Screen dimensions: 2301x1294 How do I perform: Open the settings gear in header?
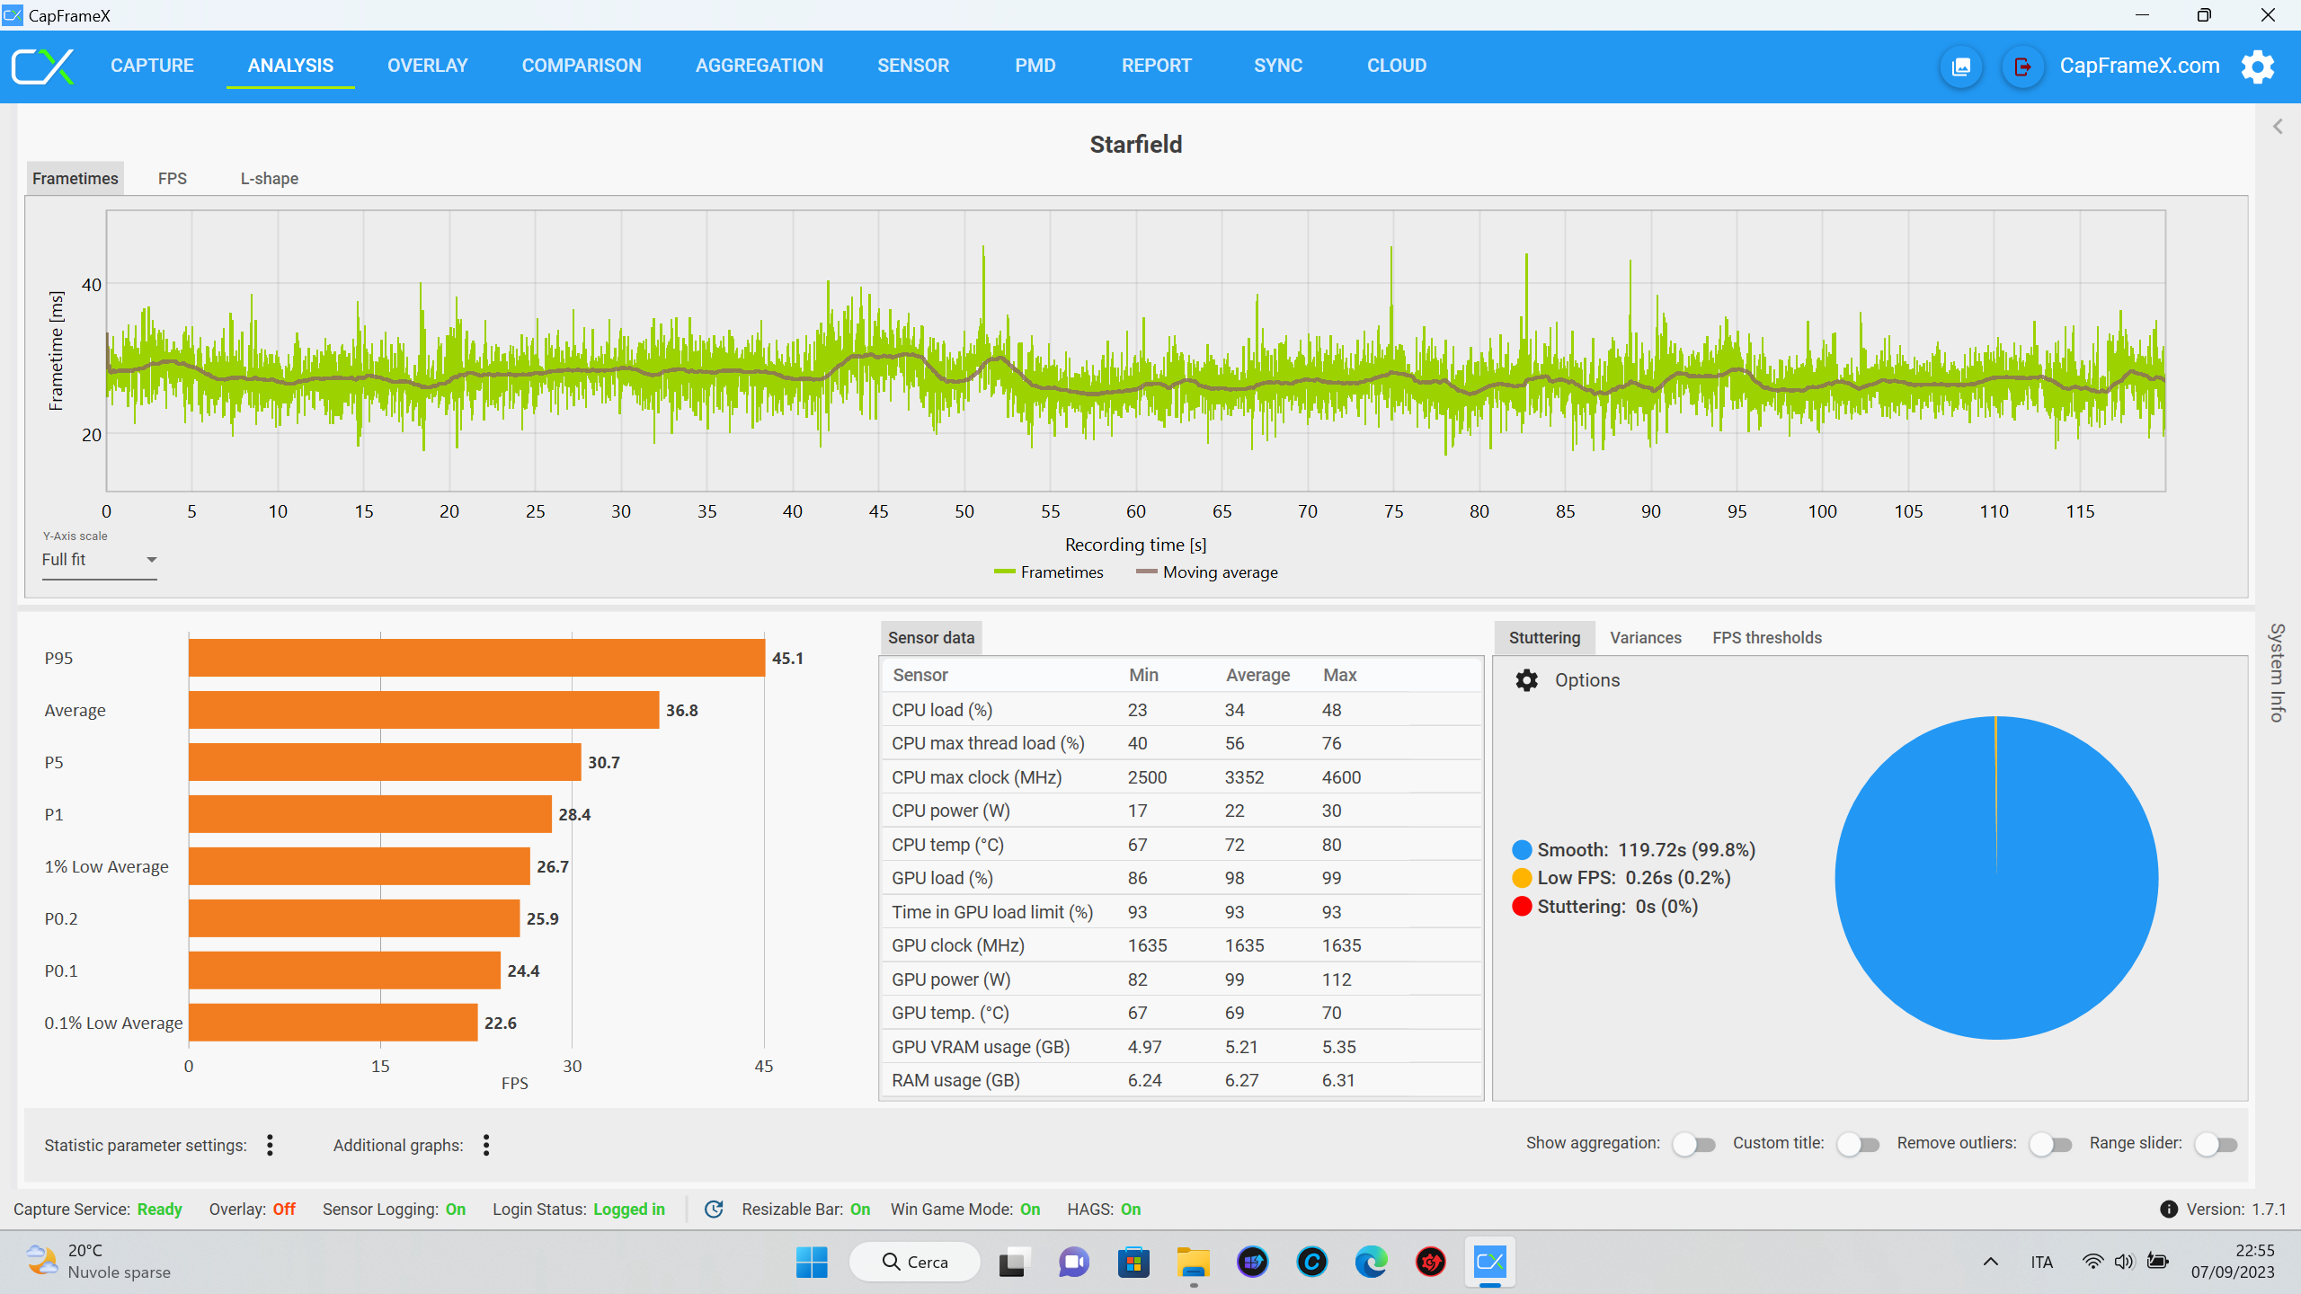[x=2257, y=66]
